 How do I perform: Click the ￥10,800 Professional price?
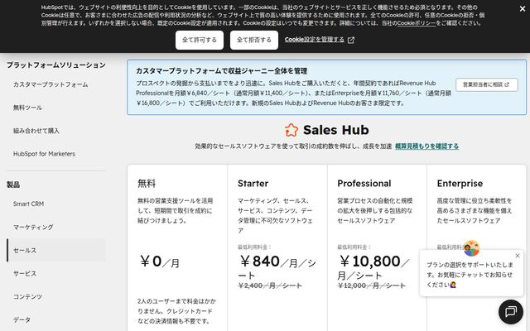369,261
